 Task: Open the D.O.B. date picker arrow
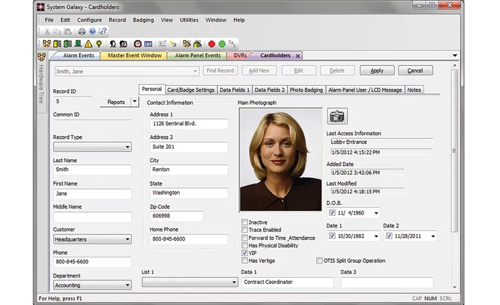376,213
